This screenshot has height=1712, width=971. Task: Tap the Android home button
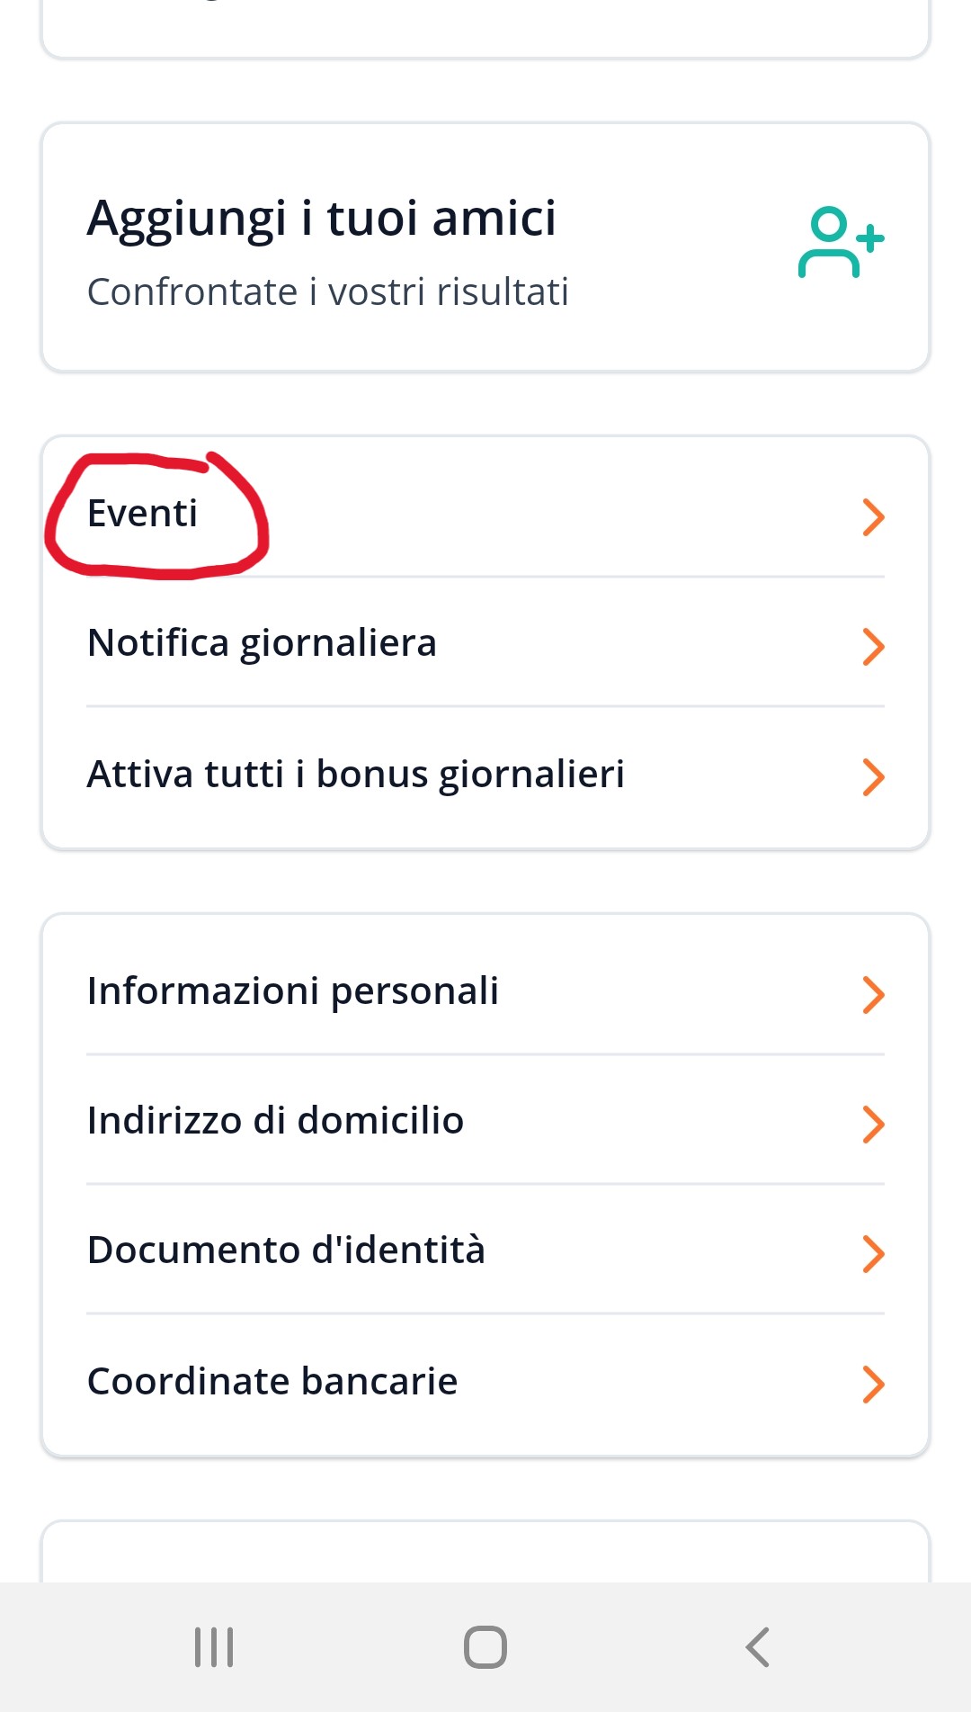pyautogui.click(x=485, y=1647)
